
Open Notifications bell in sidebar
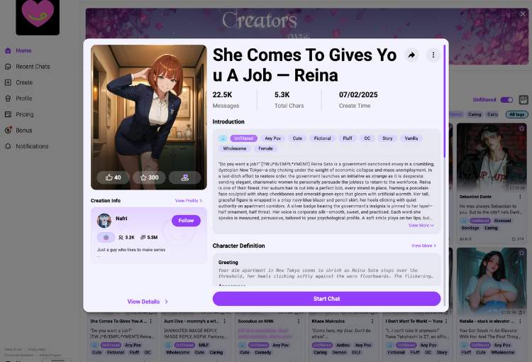[8, 146]
